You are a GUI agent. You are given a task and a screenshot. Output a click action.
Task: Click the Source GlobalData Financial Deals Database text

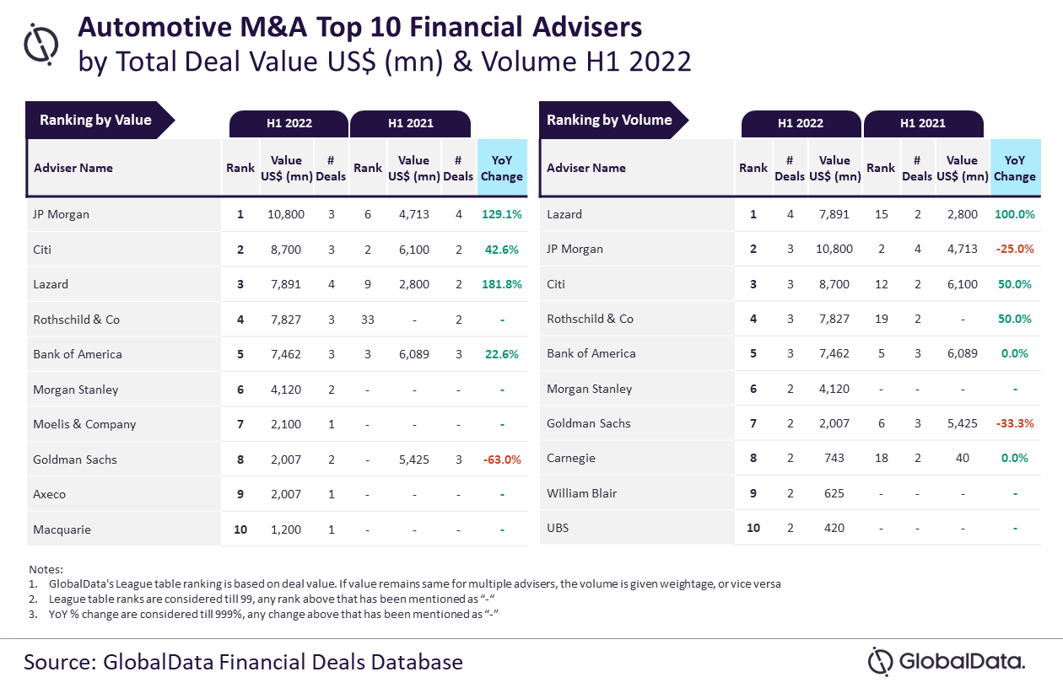[x=243, y=661]
